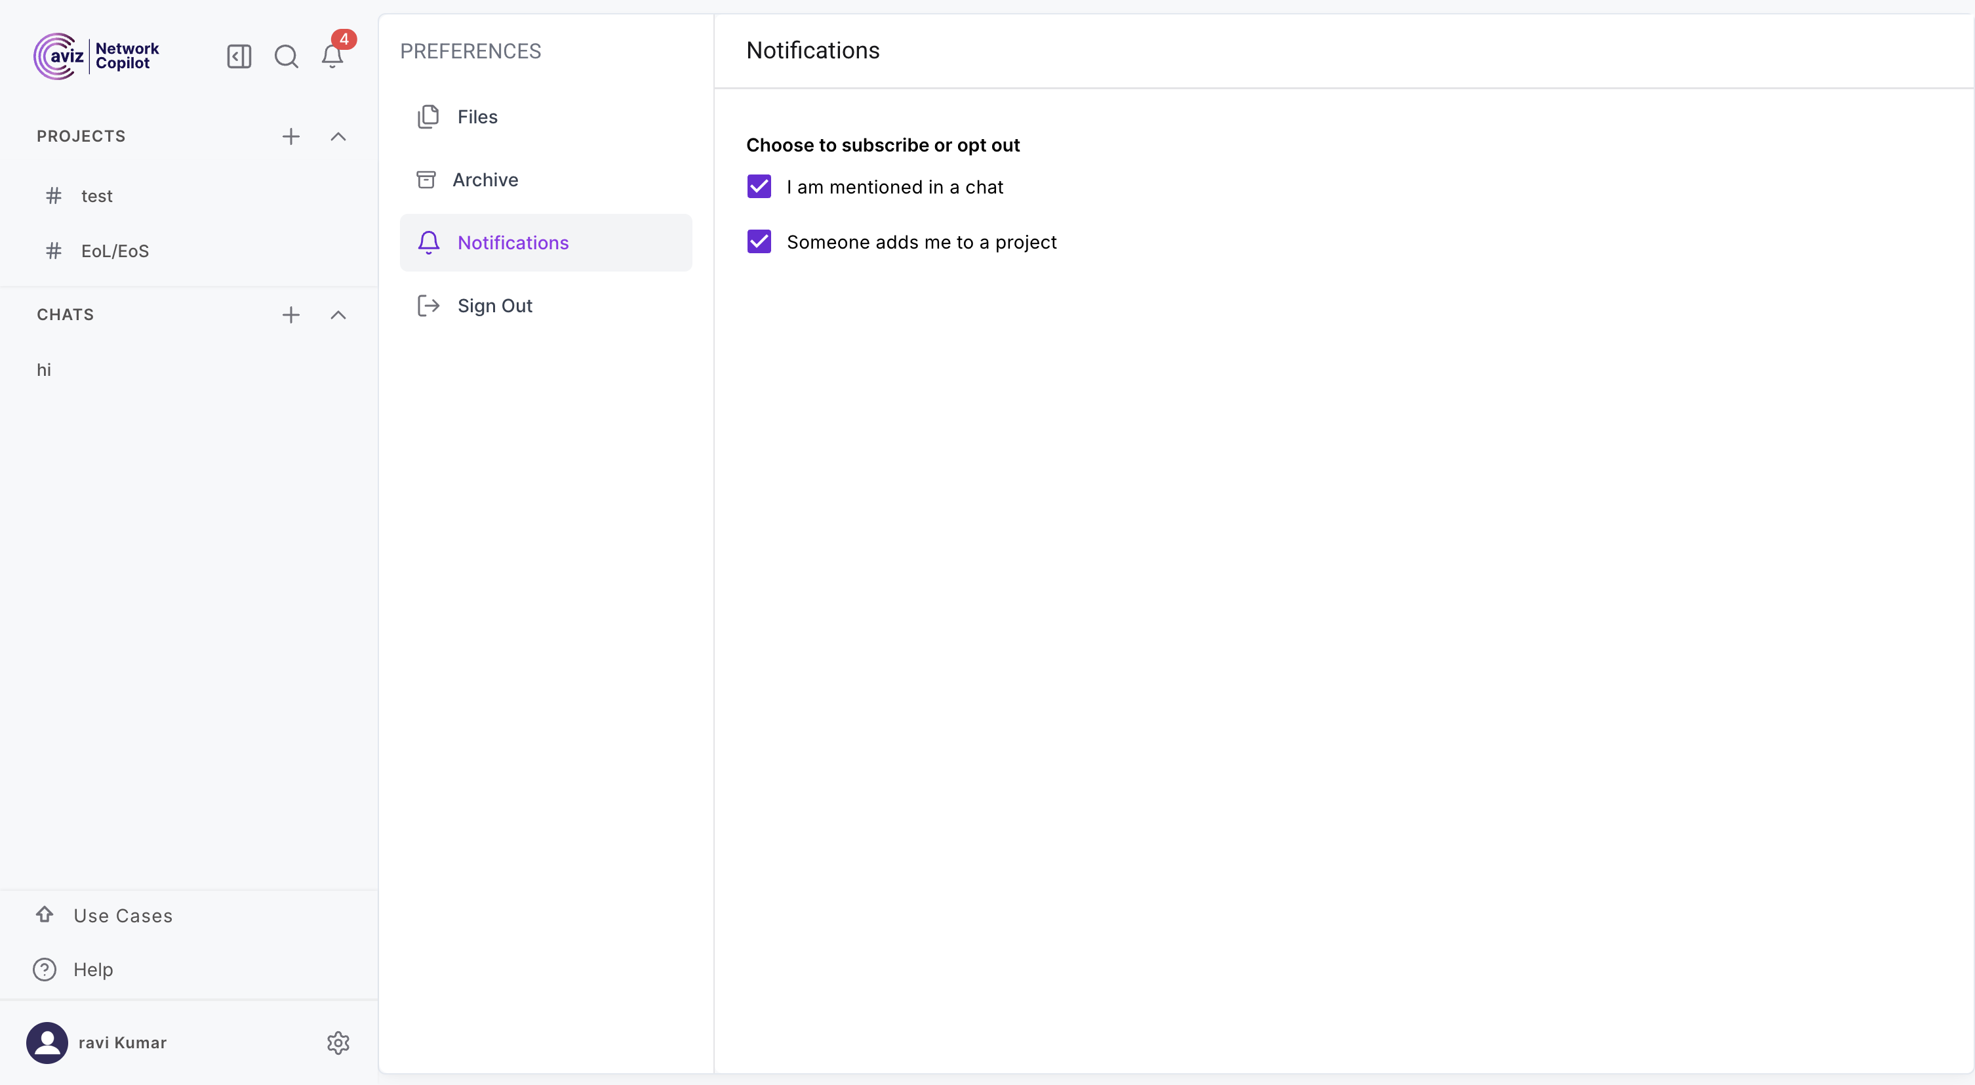
Task: Open Use Cases link
Action: (x=123, y=916)
